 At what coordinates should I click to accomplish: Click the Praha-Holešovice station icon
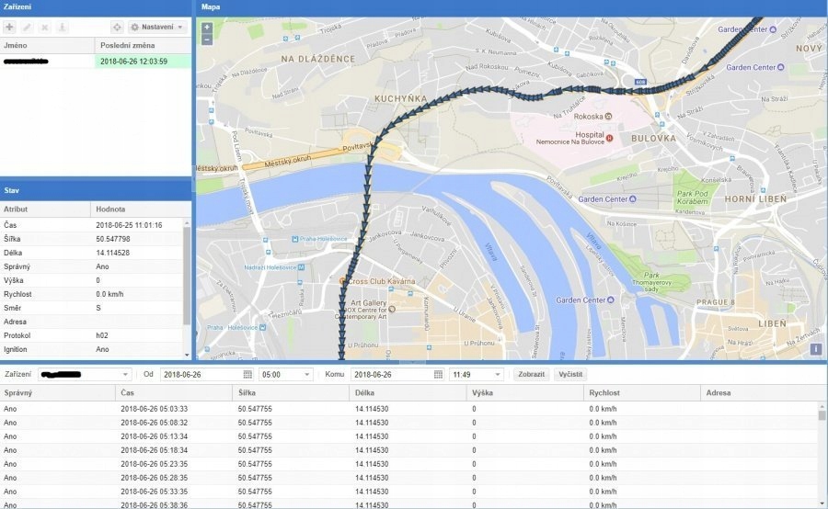(294, 239)
